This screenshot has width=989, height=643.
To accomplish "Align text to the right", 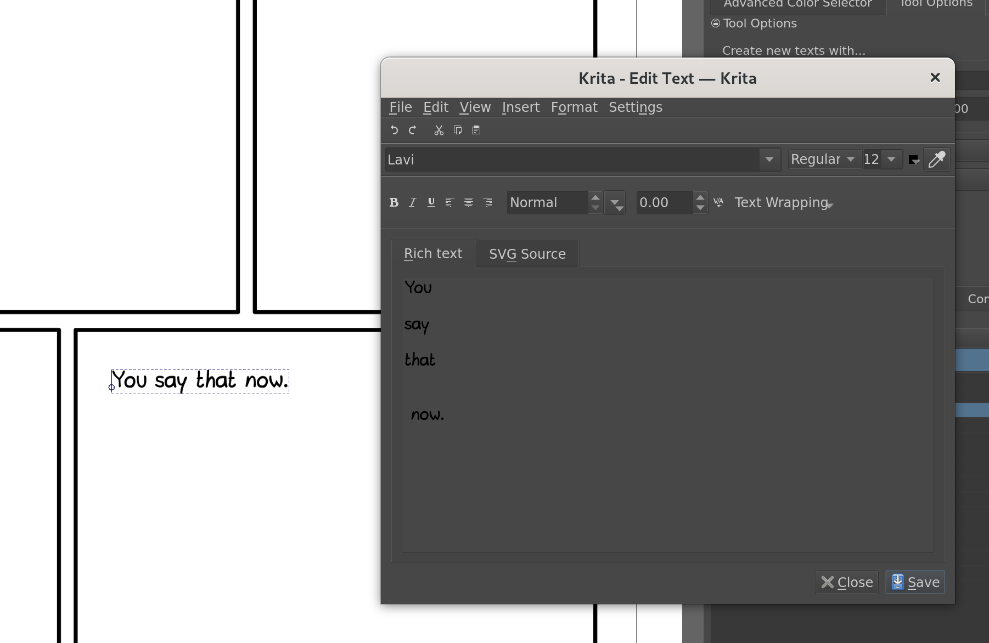I will point(487,202).
